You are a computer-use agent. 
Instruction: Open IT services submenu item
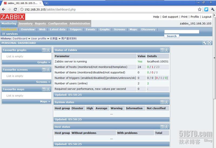click(x=10, y=34)
